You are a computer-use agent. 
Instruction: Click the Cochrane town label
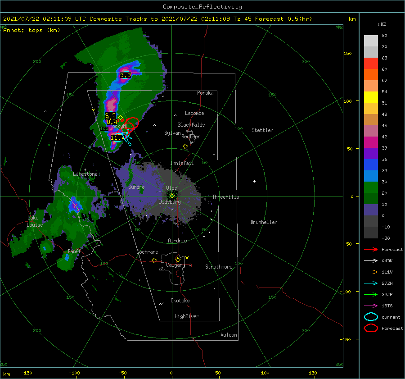147,252
